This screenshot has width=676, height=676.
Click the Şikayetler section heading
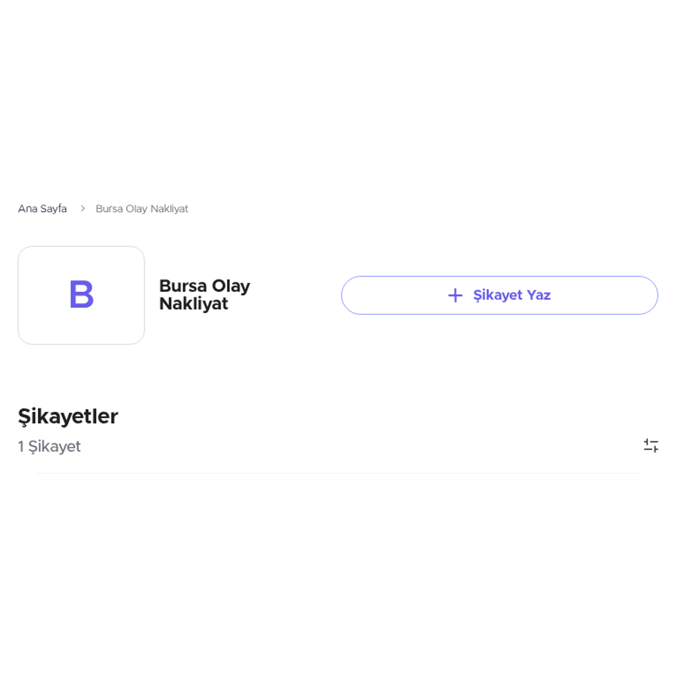(x=68, y=416)
